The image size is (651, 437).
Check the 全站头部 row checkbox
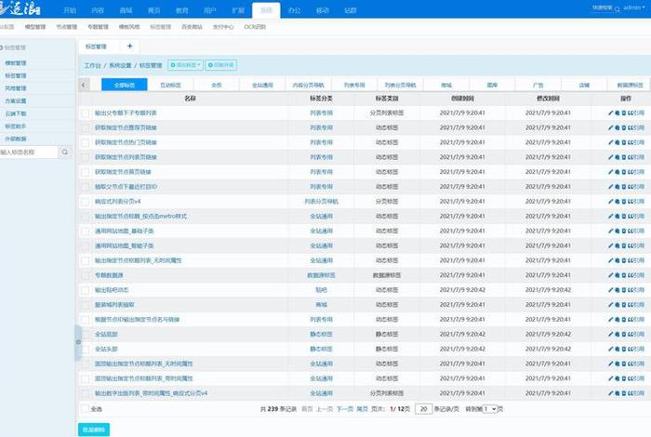86,350
